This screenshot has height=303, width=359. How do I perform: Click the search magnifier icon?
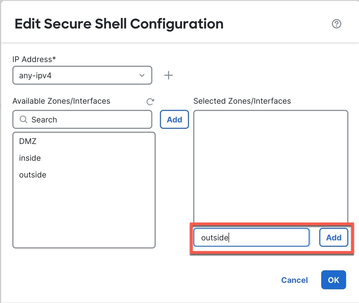pyautogui.click(x=23, y=119)
